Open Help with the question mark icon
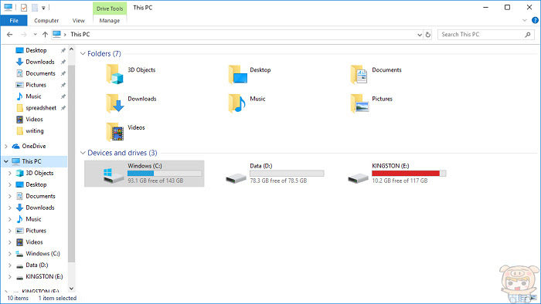Viewport: 541px width, 304px height. pos(535,20)
